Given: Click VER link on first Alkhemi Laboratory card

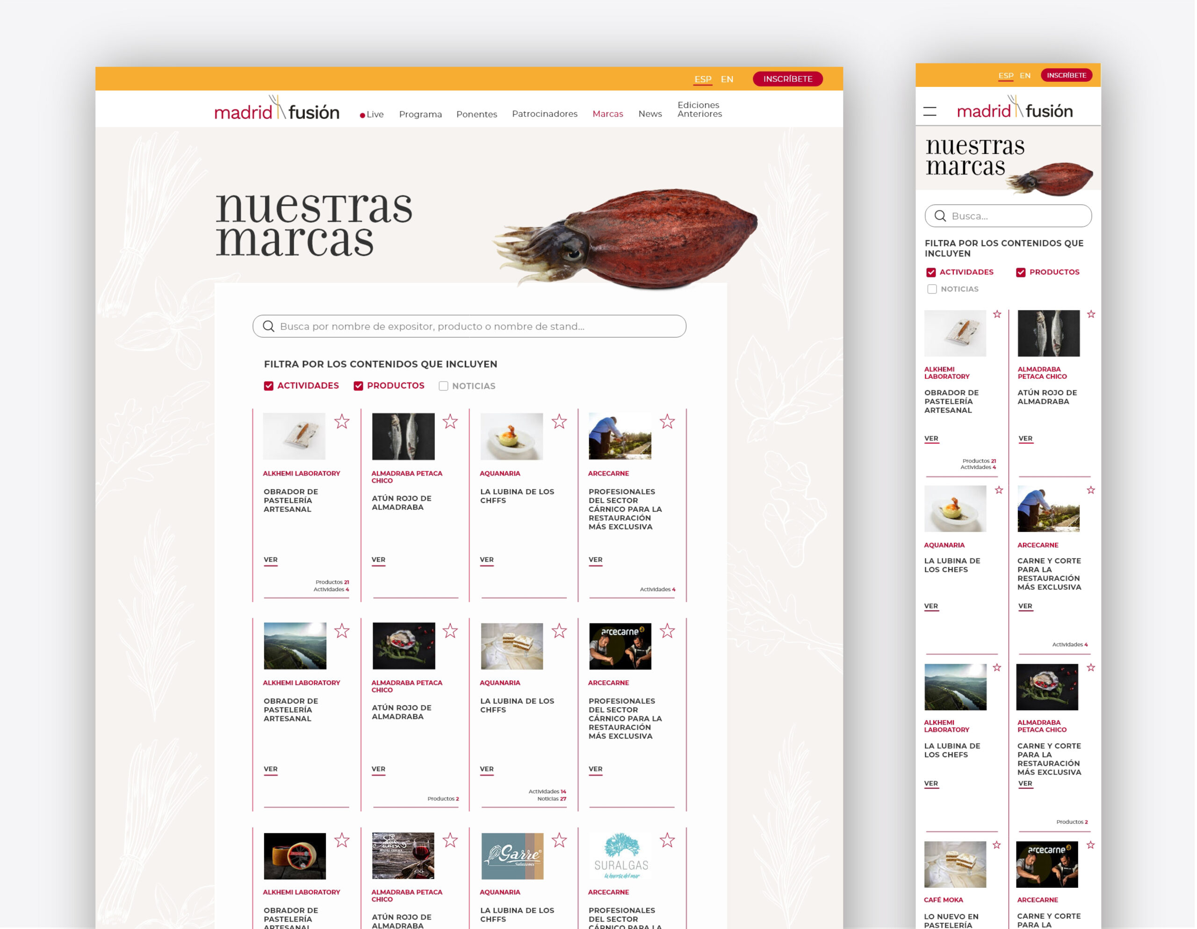Looking at the screenshot, I should [x=270, y=560].
